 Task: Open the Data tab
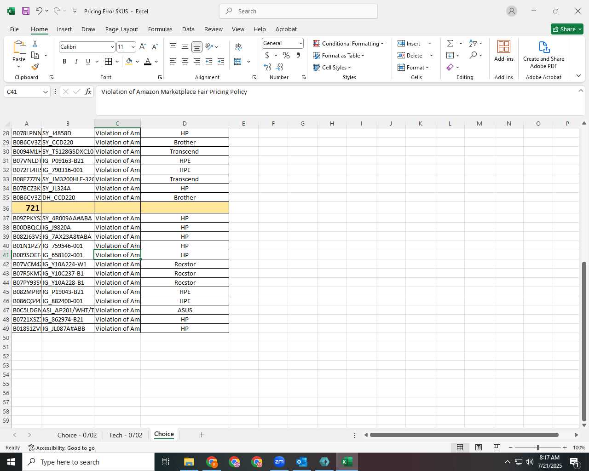click(188, 29)
